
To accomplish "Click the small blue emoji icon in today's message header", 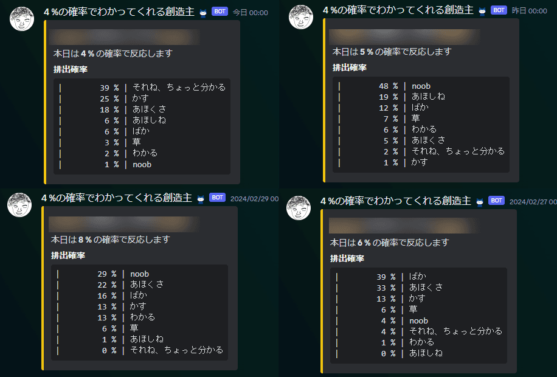I will pos(203,12).
